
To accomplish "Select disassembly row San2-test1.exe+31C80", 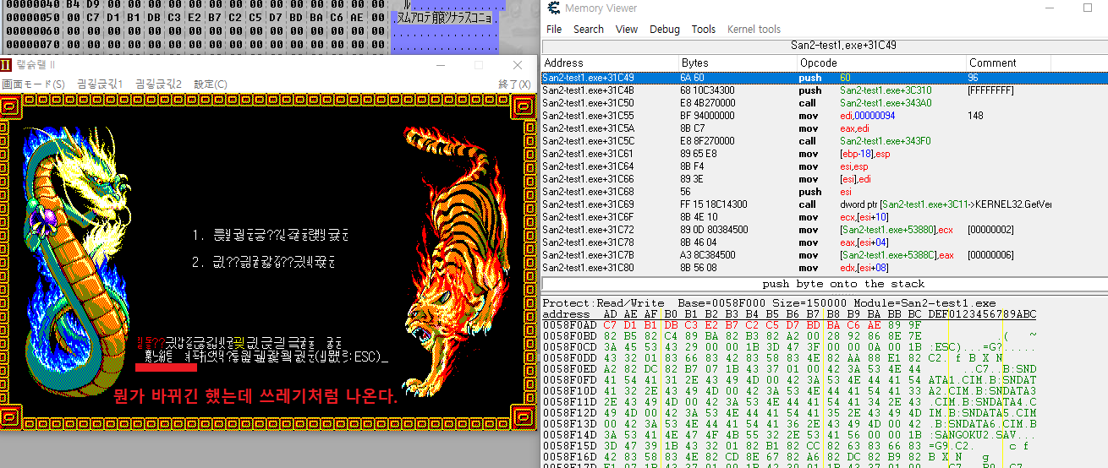I will pyautogui.click(x=825, y=267).
